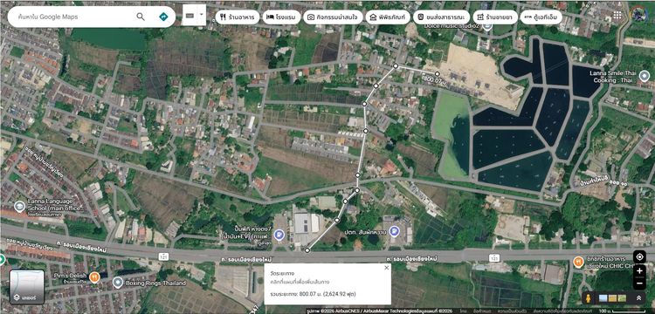
Task: Click the Dolce music studio marker
Action: [x=487, y=26]
